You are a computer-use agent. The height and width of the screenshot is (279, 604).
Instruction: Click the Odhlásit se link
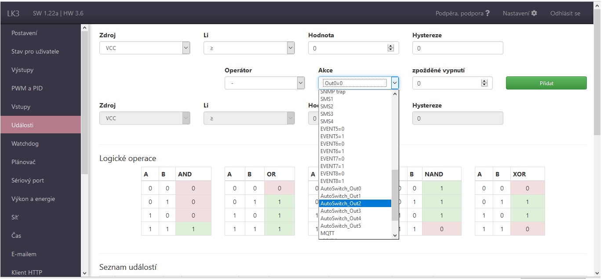point(565,13)
